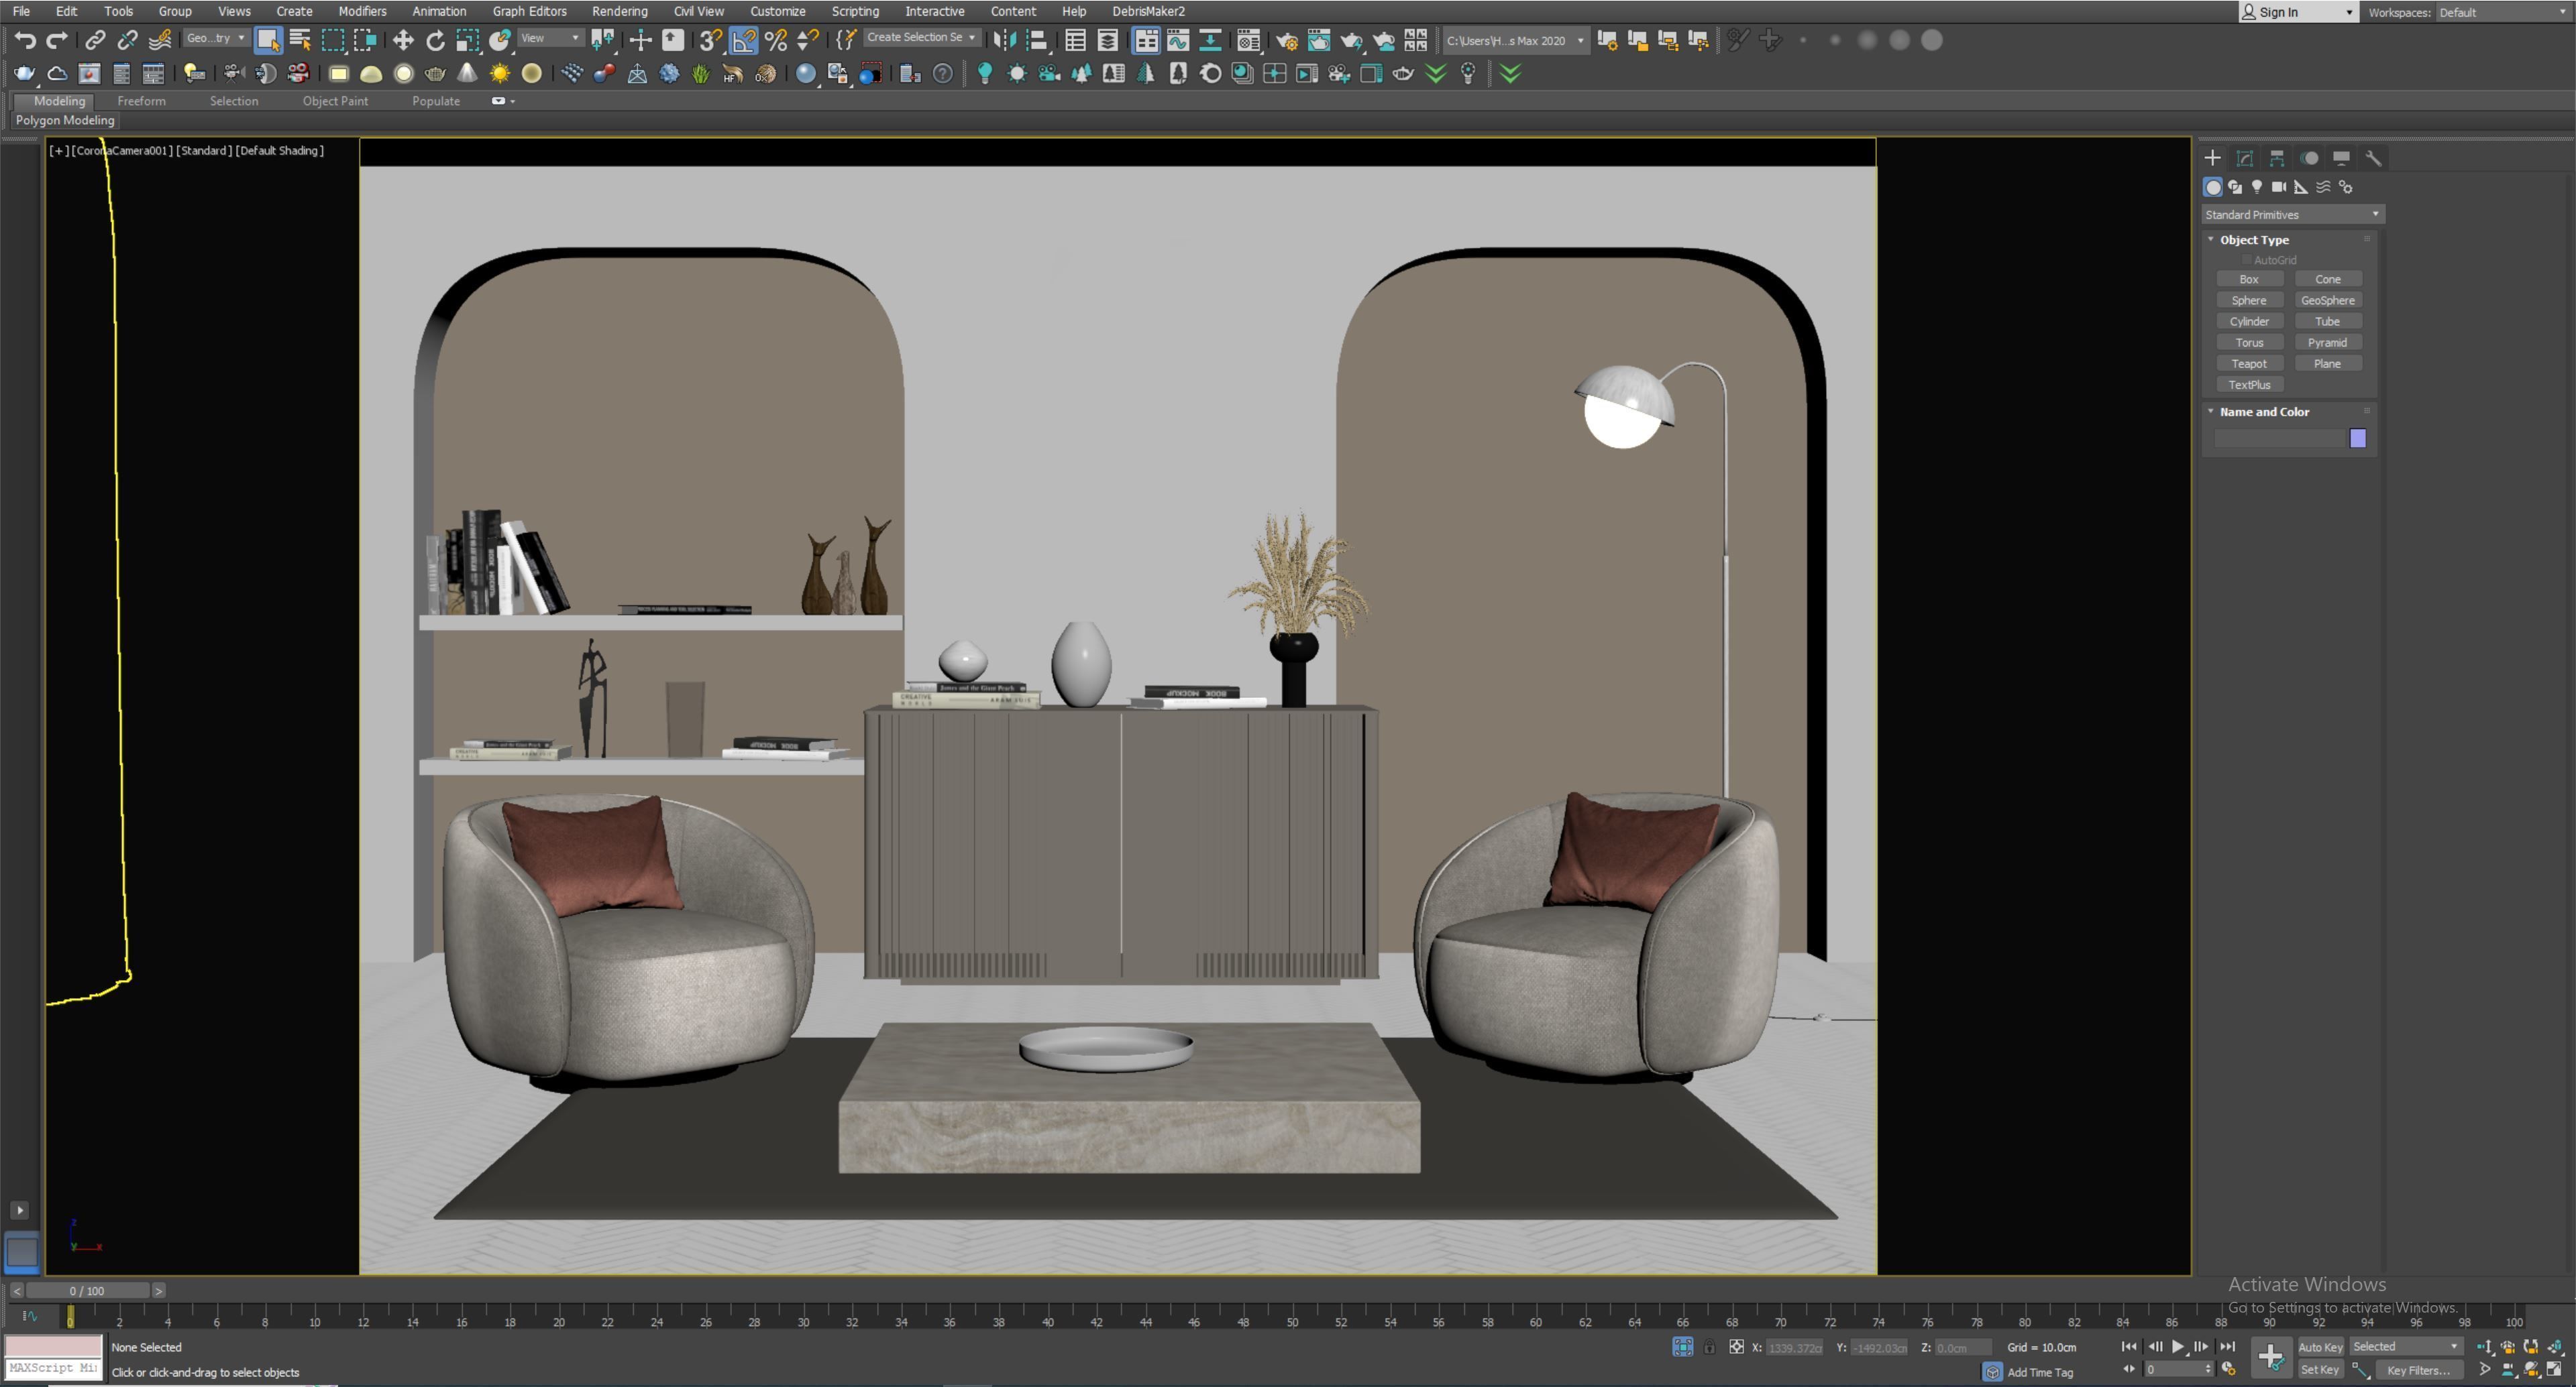Open Select by Name list icon
This screenshot has width=2576, height=1387.
point(300,40)
